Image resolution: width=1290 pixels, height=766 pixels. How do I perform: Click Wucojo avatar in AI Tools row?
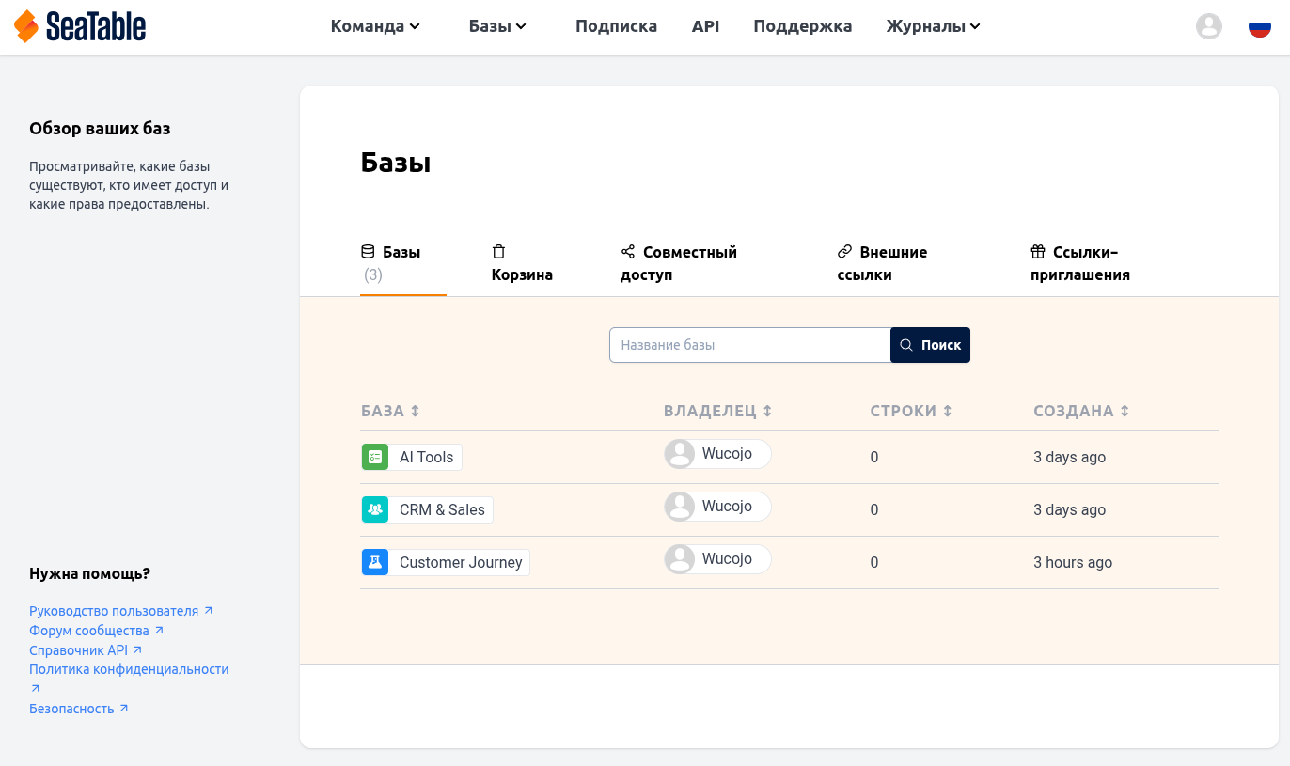coord(679,454)
